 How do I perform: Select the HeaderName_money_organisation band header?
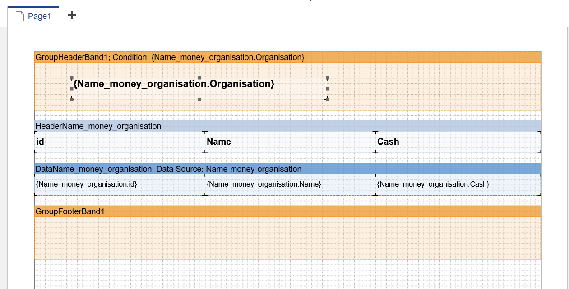(288, 126)
